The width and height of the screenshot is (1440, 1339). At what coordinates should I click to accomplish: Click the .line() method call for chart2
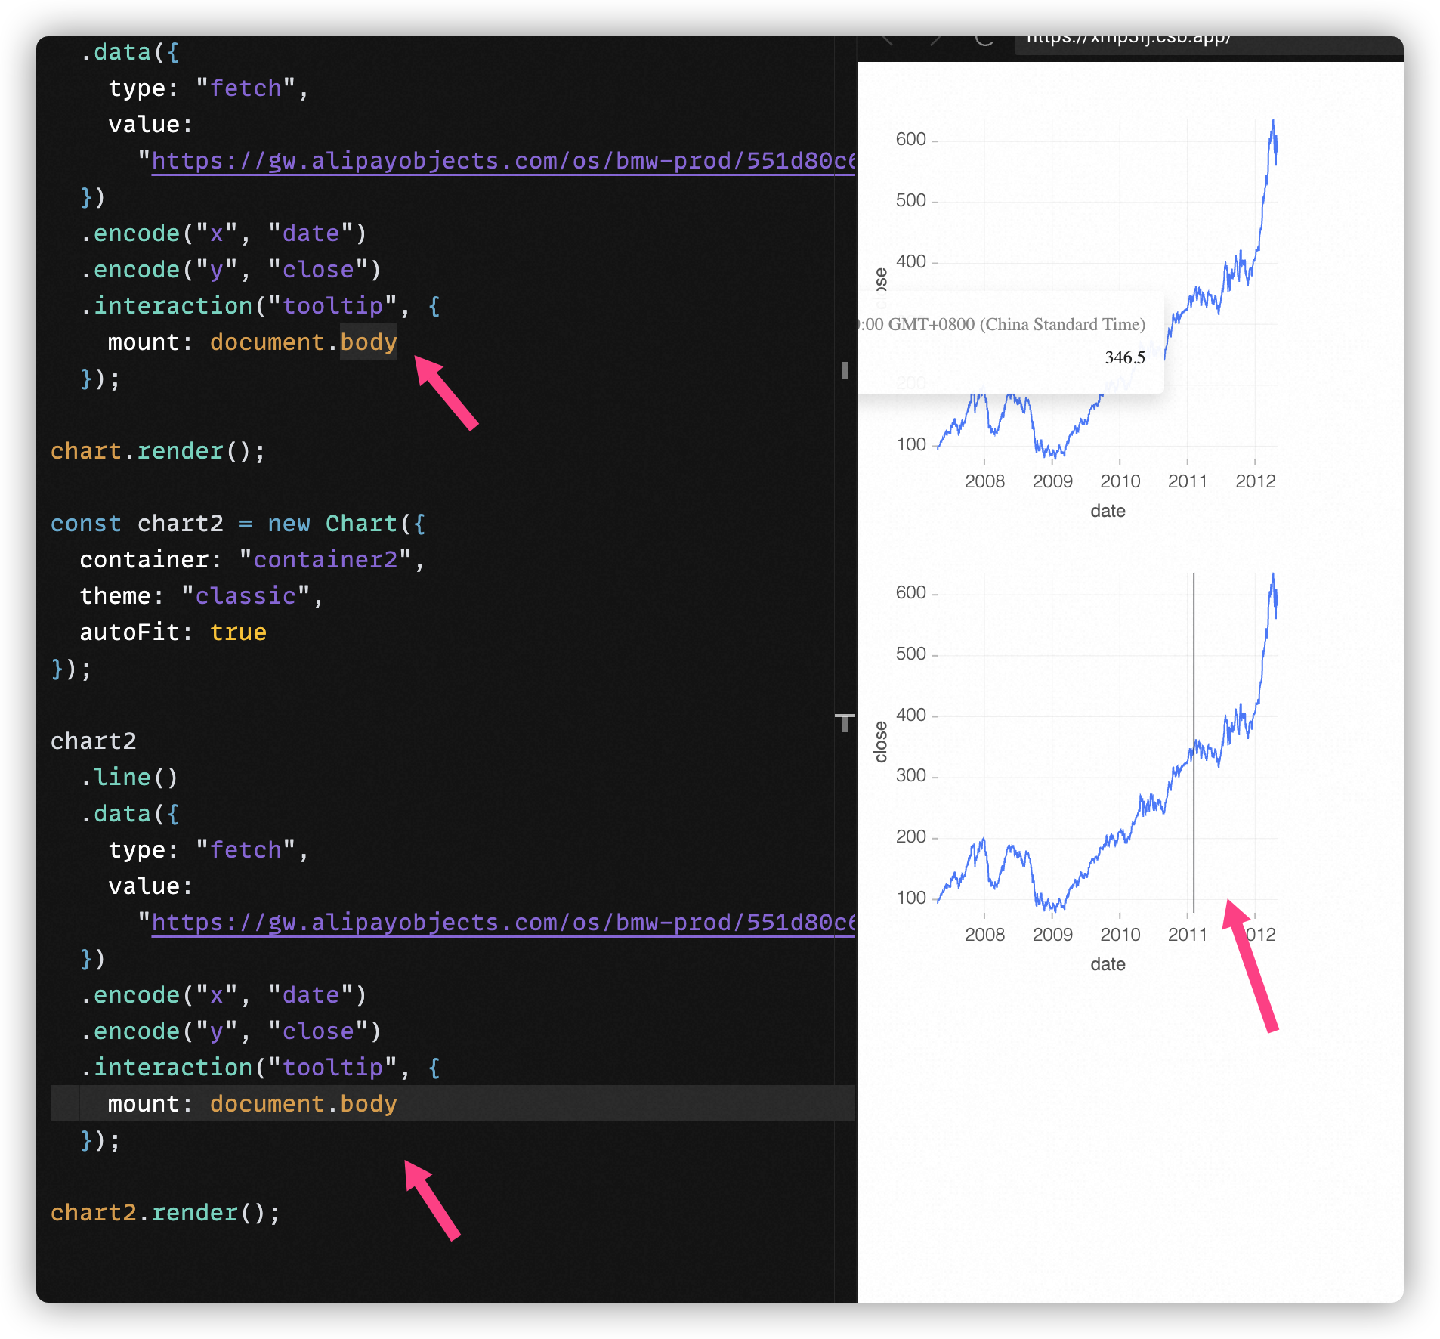pos(130,776)
